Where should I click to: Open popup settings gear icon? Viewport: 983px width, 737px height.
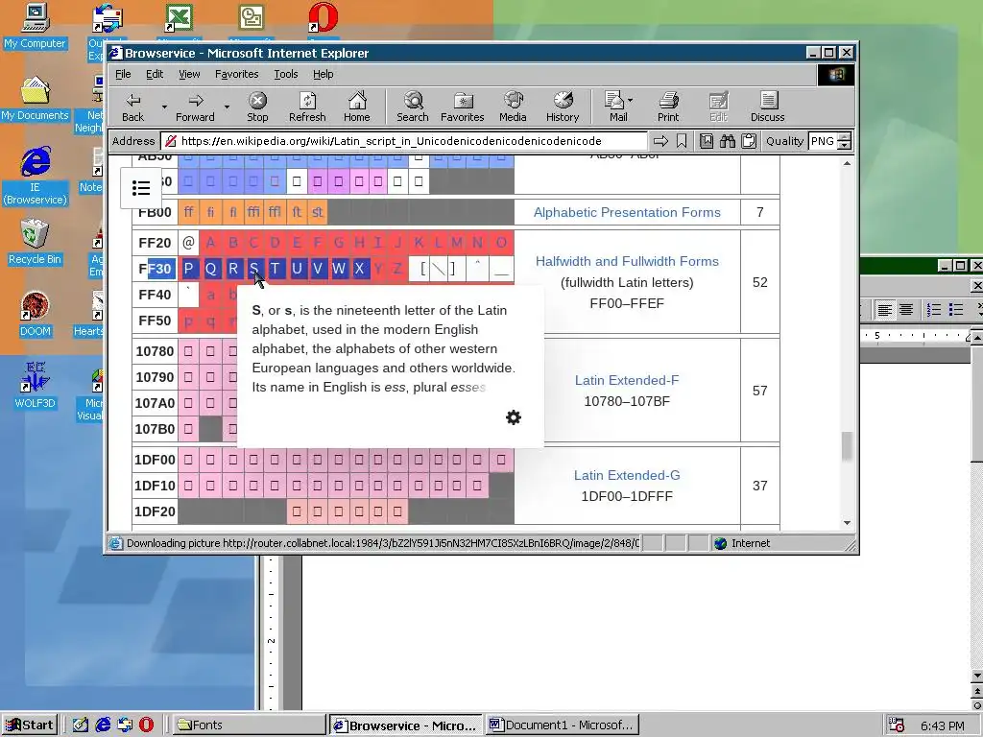(x=514, y=417)
